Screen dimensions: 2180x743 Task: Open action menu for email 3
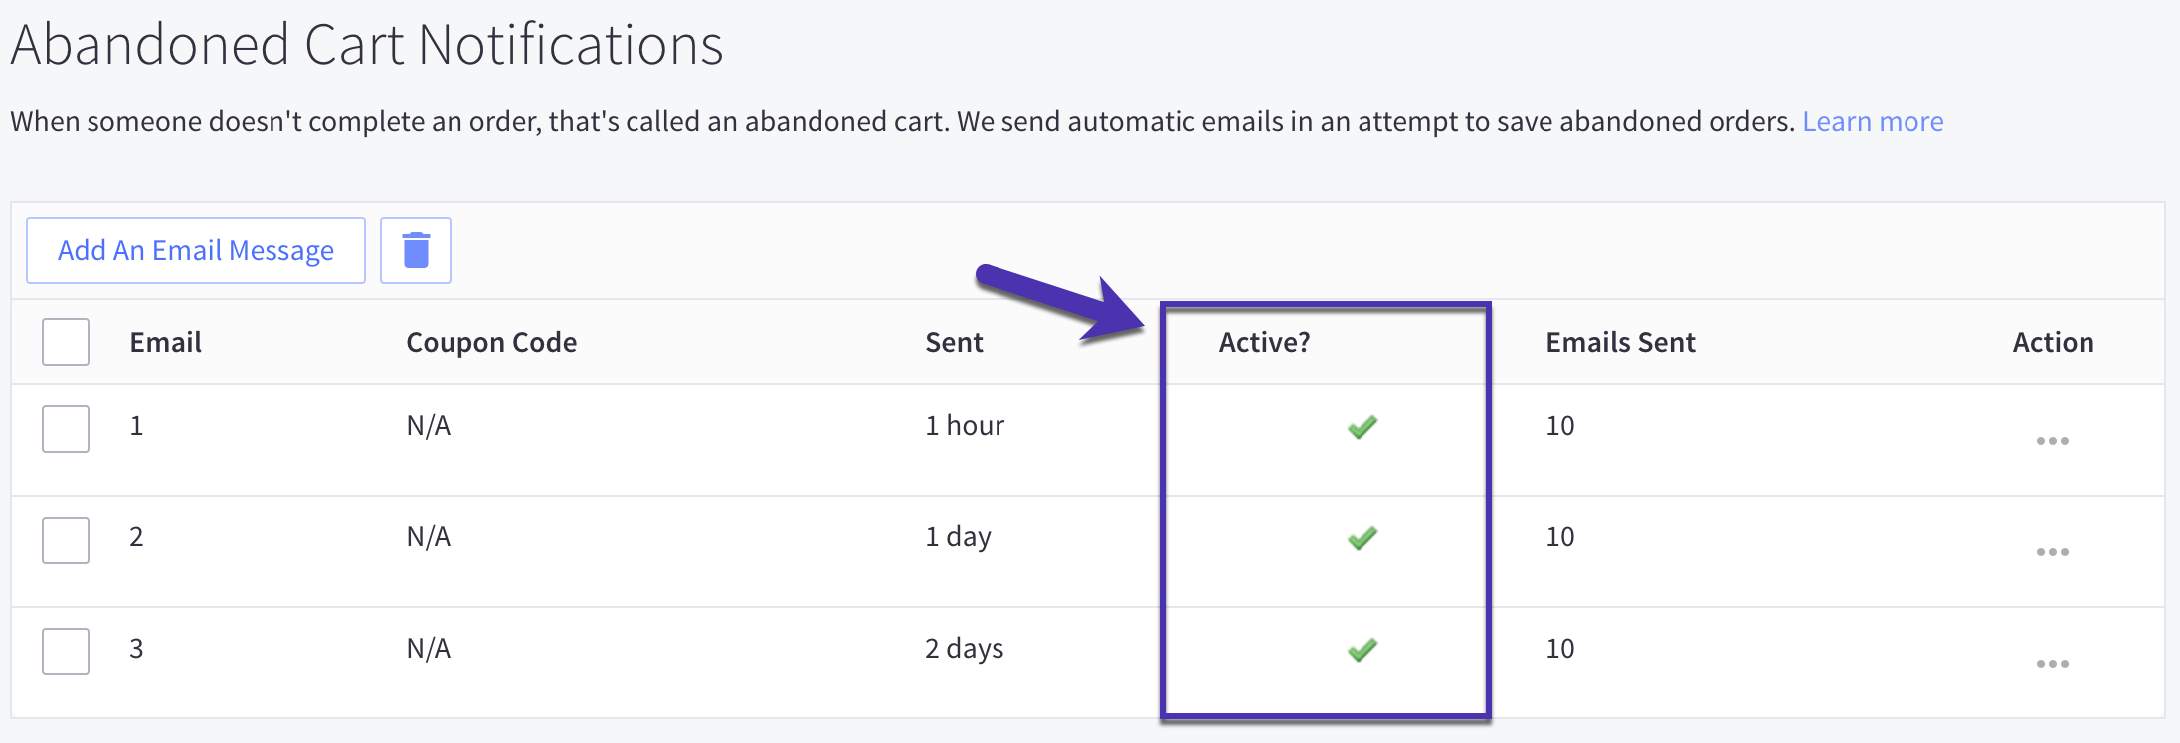2052,664
